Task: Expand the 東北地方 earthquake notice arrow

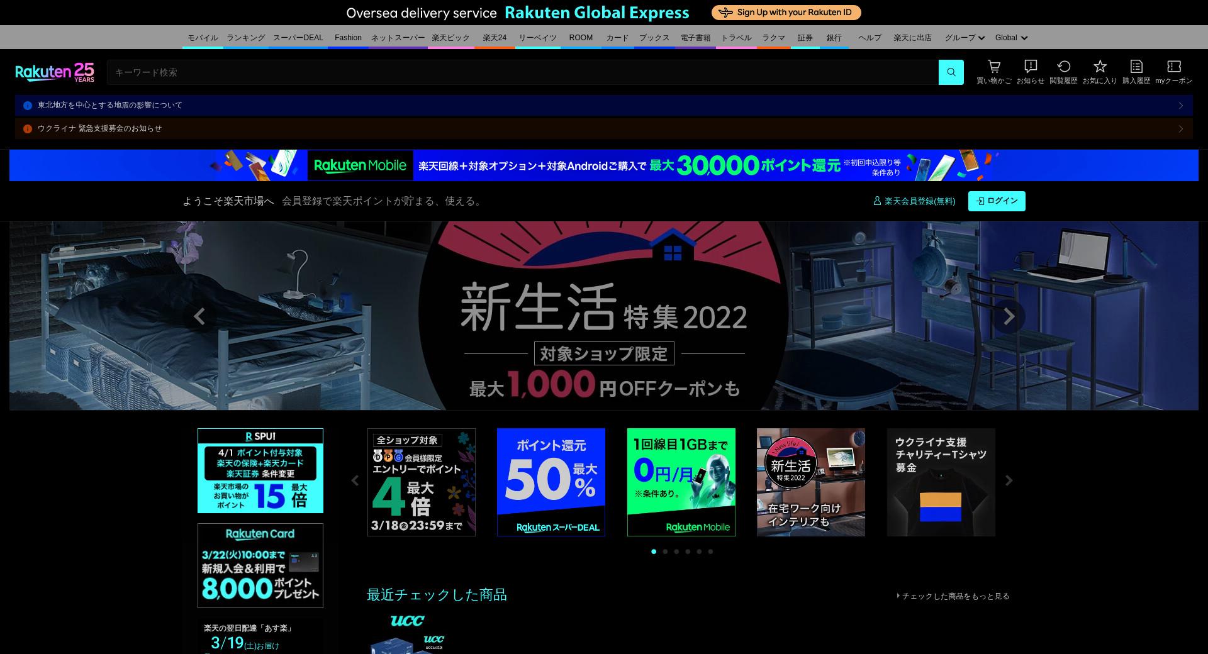Action: (1181, 105)
